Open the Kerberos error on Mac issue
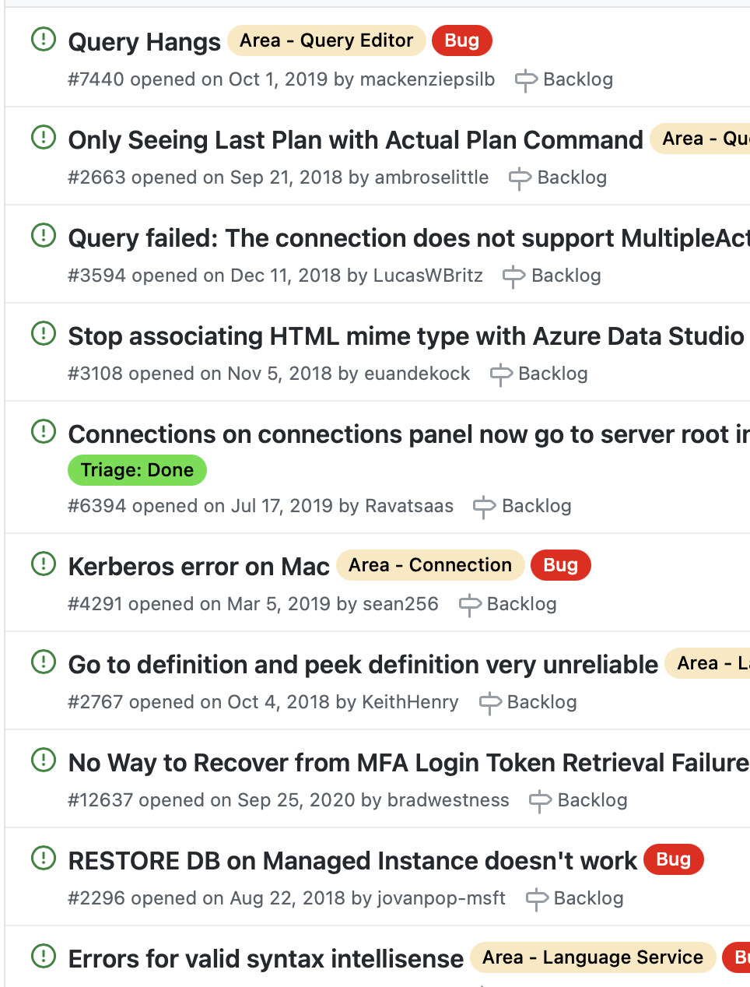This screenshot has height=987, width=750. [199, 567]
